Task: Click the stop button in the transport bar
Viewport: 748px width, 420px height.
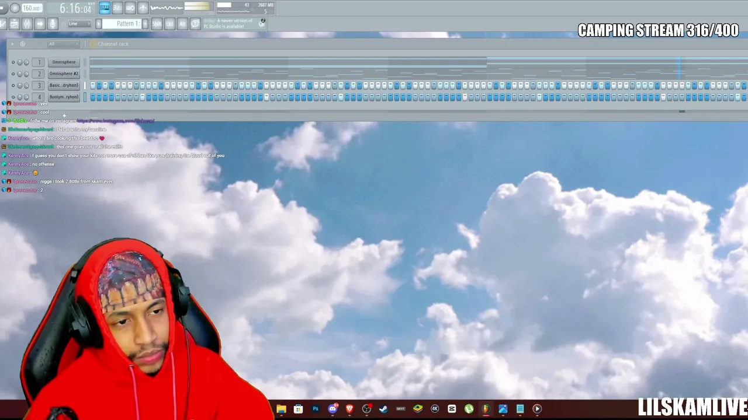Action: point(3,8)
